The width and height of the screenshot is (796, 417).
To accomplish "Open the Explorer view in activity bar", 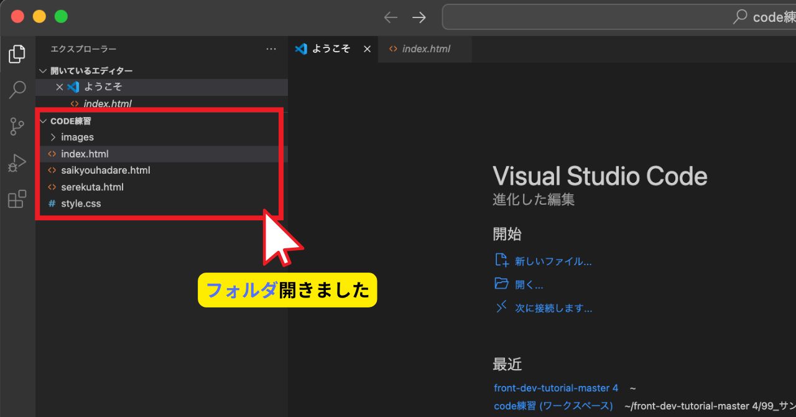I will pyautogui.click(x=17, y=54).
